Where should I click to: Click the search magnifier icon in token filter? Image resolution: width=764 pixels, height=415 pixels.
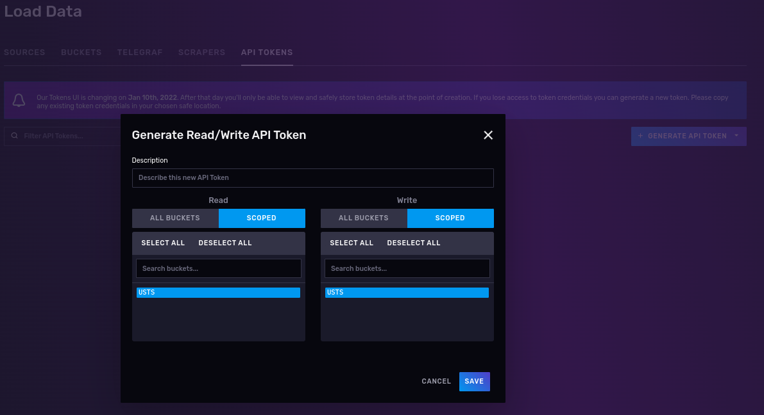pos(14,136)
